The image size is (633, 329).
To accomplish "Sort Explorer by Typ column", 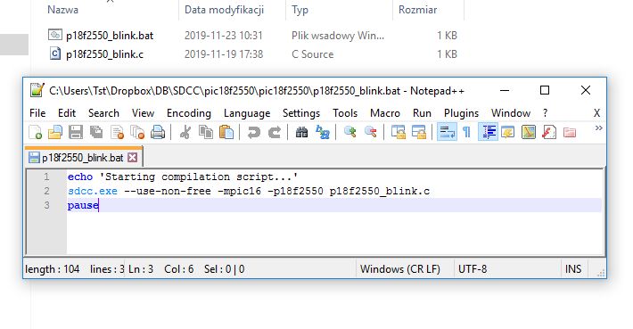I will (300, 10).
